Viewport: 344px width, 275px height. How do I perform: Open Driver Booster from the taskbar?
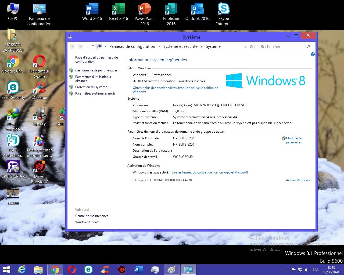coord(122,270)
